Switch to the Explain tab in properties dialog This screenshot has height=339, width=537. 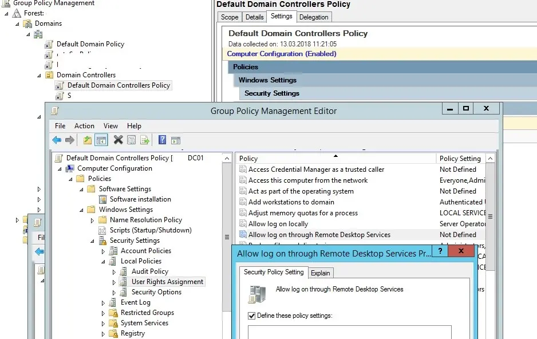point(321,273)
